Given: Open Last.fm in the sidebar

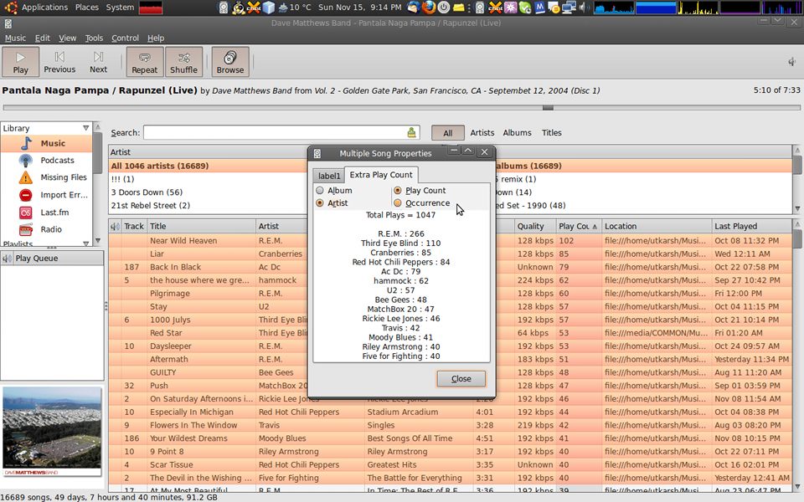Looking at the screenshot, I should coord(46,212).
